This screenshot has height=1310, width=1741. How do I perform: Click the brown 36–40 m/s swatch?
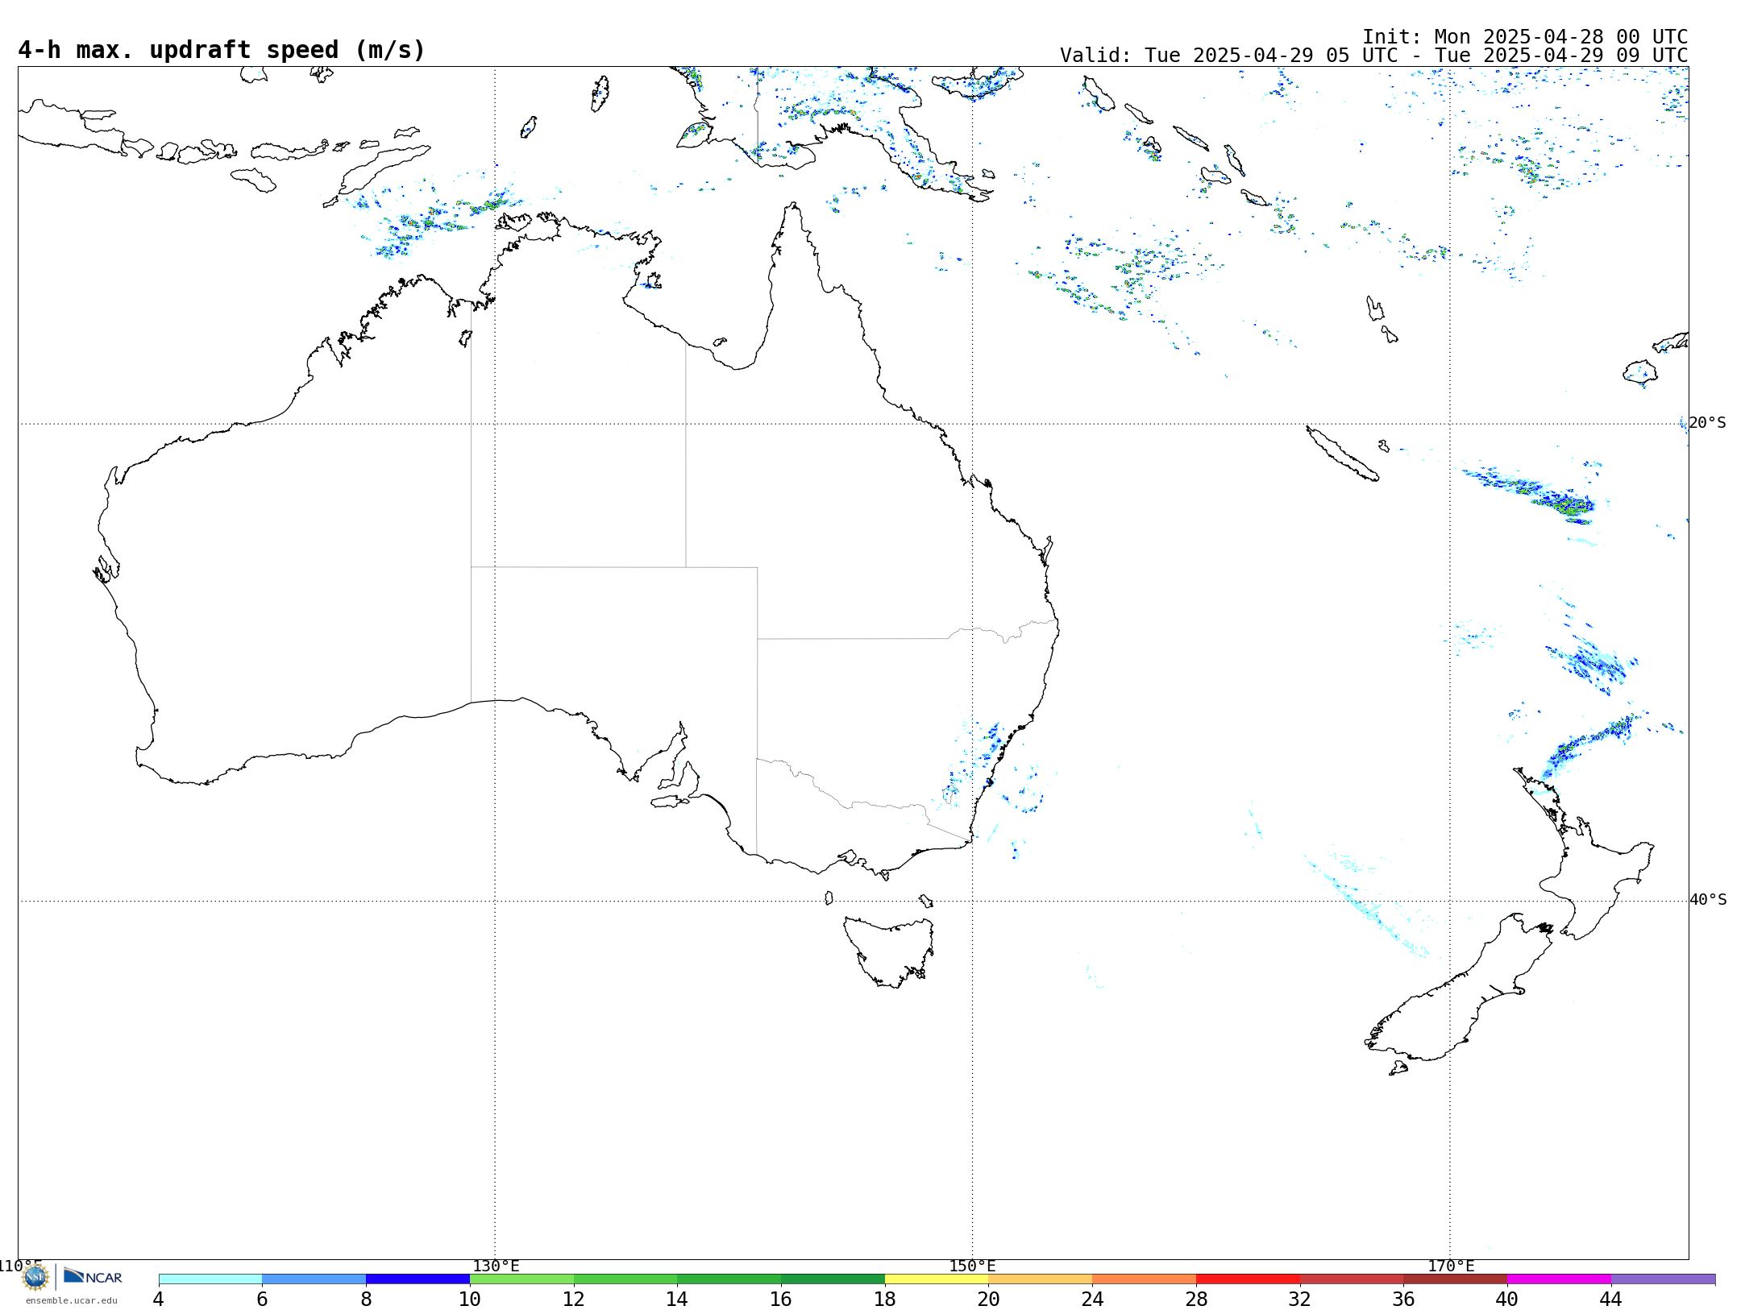[x=1455, y=1279]
